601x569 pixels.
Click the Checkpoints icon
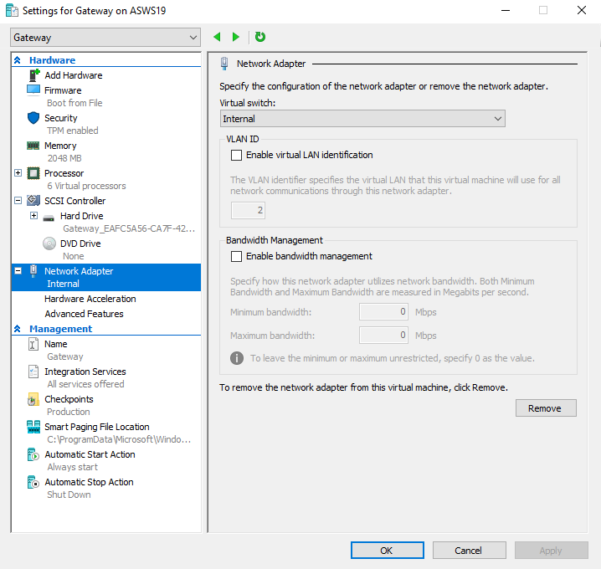33,399
